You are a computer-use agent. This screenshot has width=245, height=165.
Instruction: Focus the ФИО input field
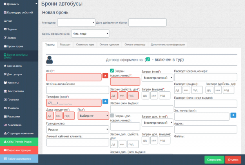coord(74,77)
